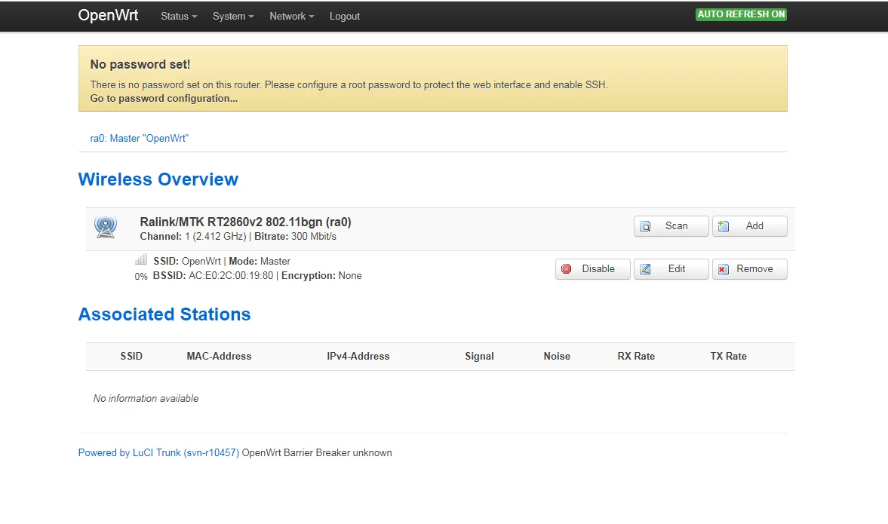The height and width of the screenshot is (524, 888).
Task: Click the Signal column header
Action: click(479, 357)
